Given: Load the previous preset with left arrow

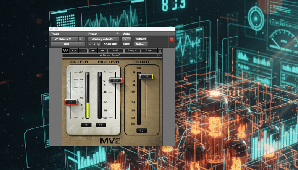Looking at the screenshot, I should (x=93, y=51).
